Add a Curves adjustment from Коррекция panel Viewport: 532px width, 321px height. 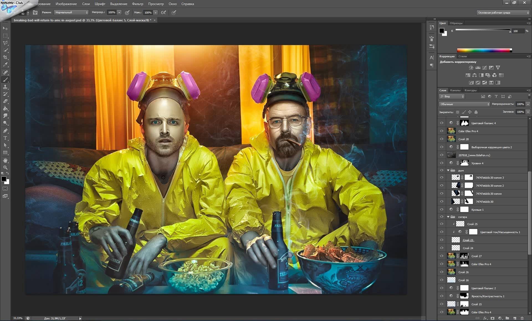click(x=484, y=67)
